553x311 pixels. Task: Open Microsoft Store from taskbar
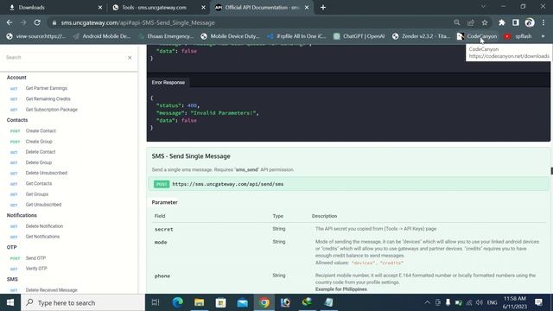coord(221,302)
